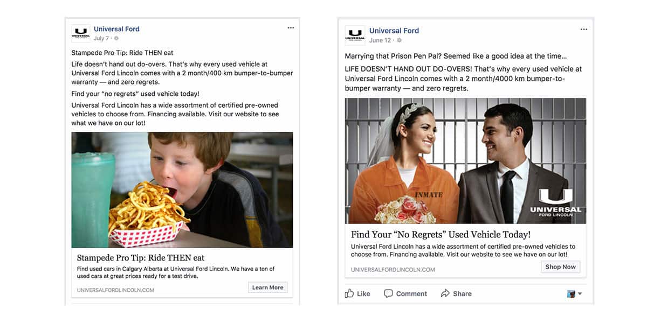Open the three-dot options menu on the July 7 post
This screenshot has width=647, height=323.
point(291,28)
